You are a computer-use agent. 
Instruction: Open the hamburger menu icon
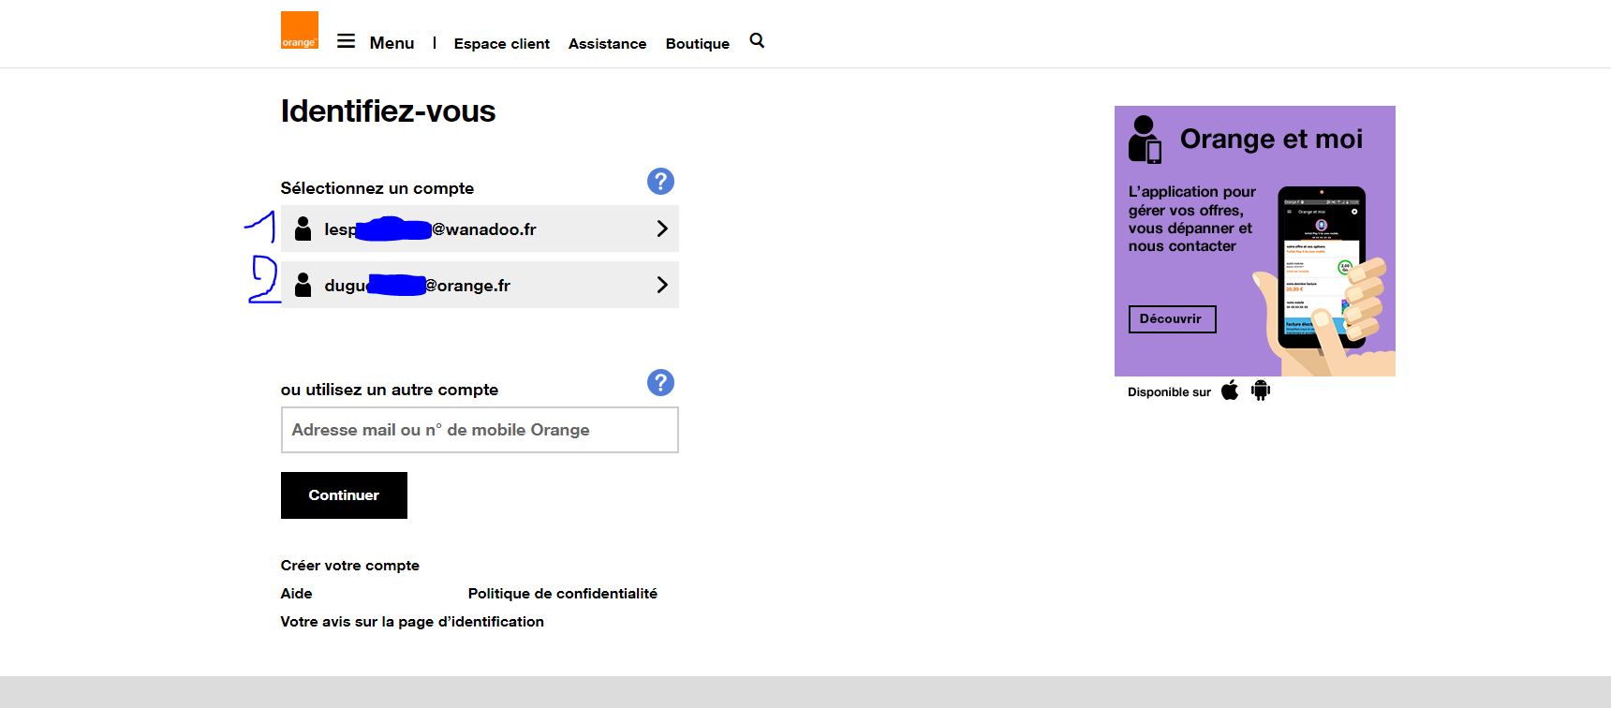point(347,41)
